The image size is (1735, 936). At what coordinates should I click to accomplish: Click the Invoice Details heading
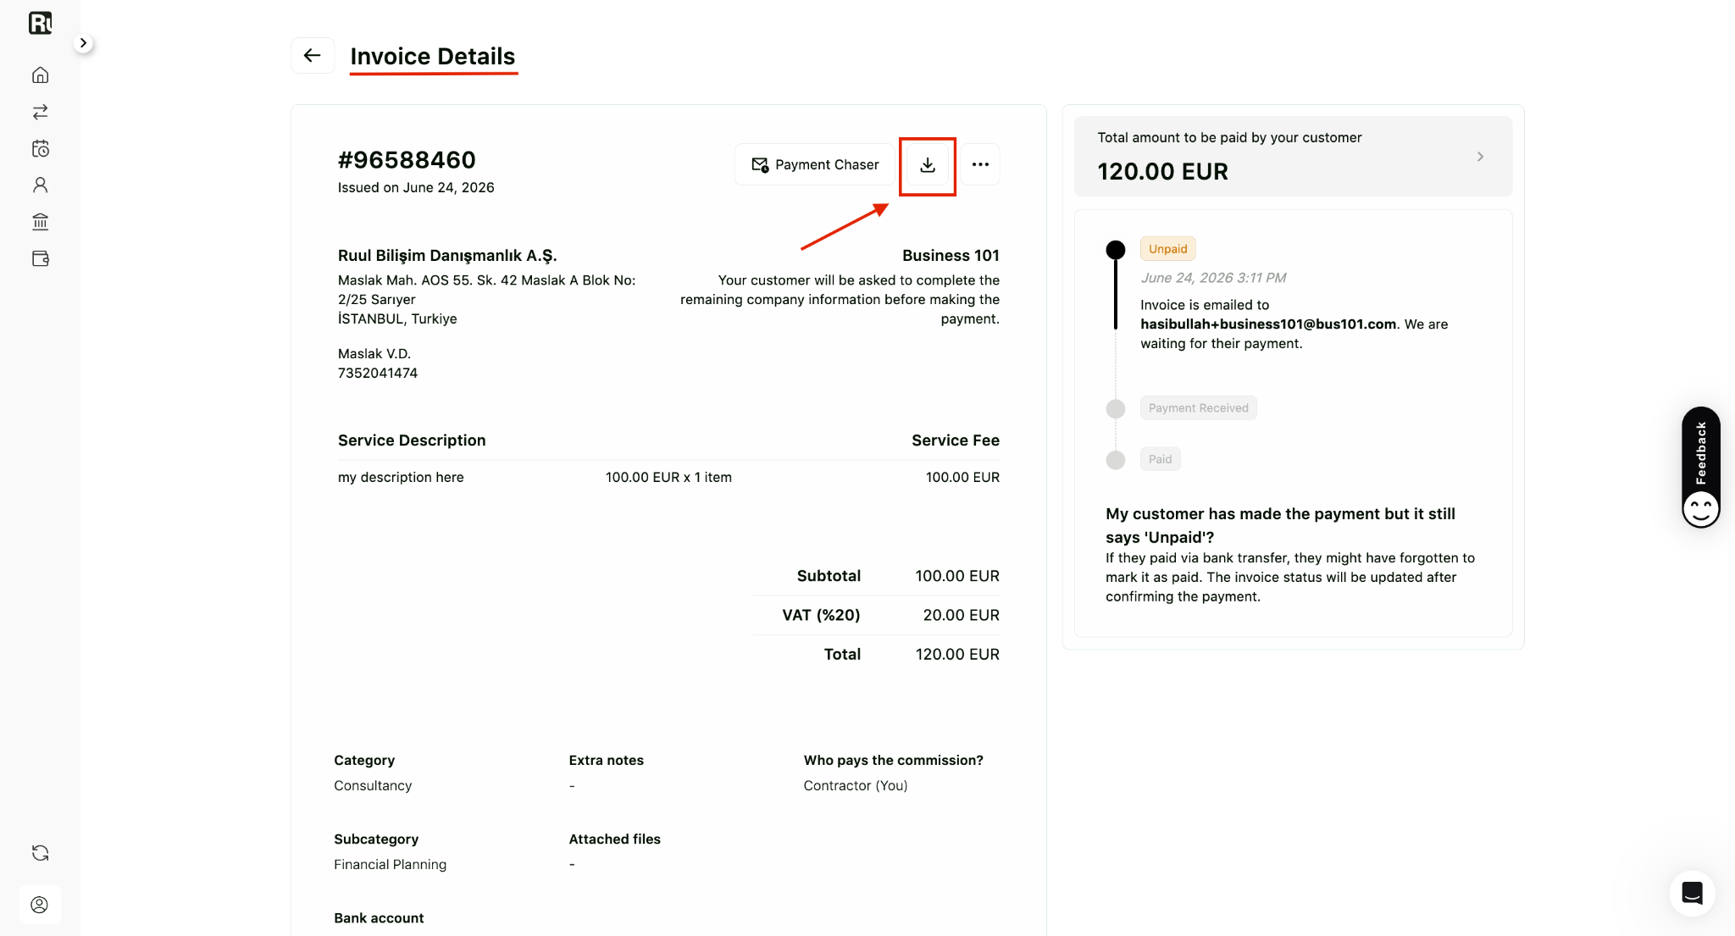coord(433,56)
